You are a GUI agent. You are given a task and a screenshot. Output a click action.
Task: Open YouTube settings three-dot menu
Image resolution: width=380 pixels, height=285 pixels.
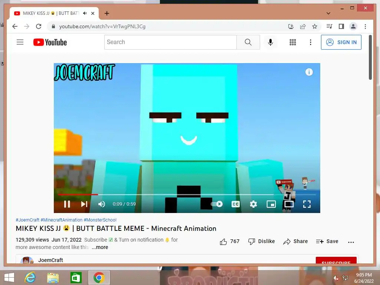point(311,42)
